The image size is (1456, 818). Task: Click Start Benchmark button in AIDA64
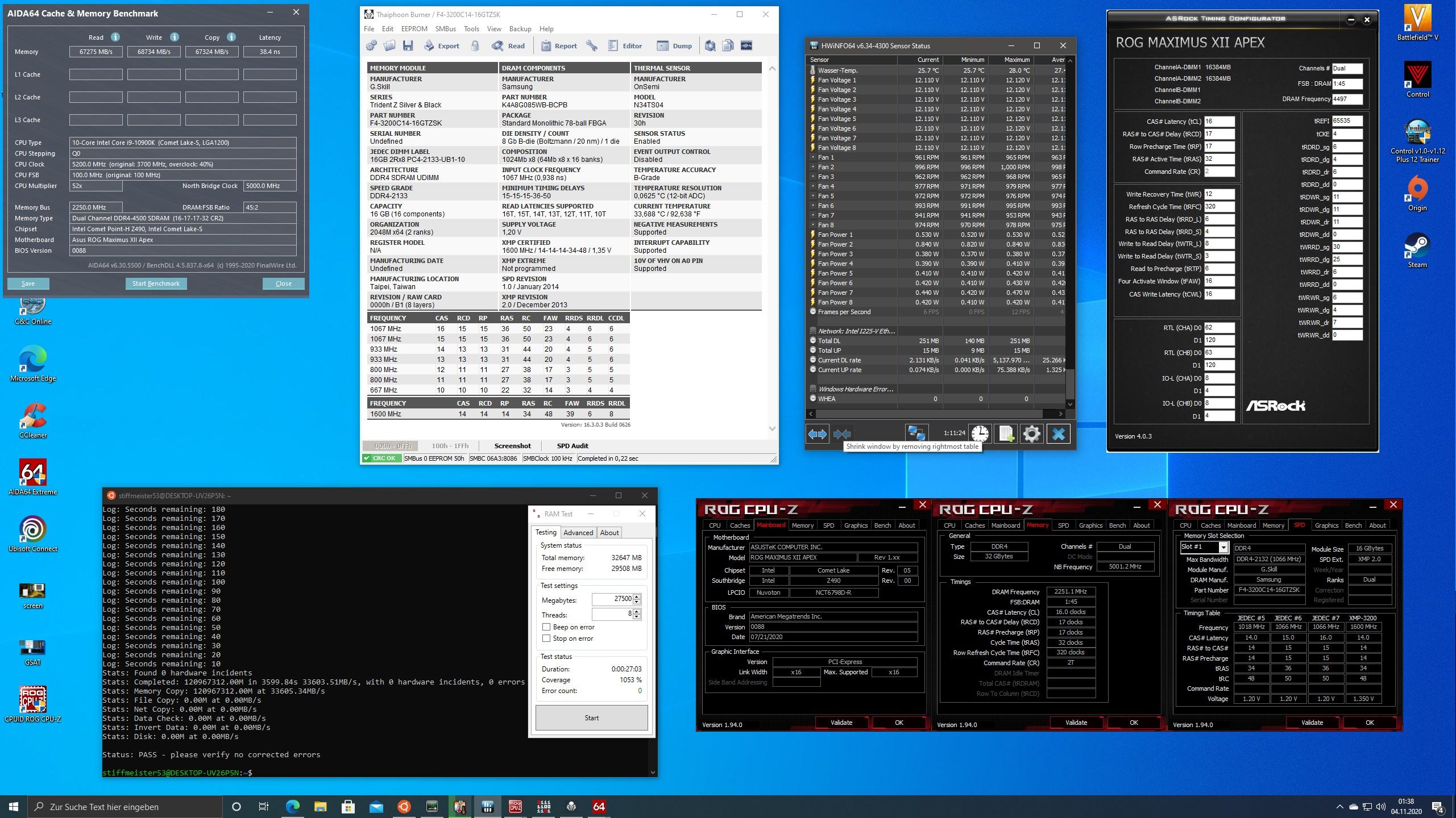point(156,283)
